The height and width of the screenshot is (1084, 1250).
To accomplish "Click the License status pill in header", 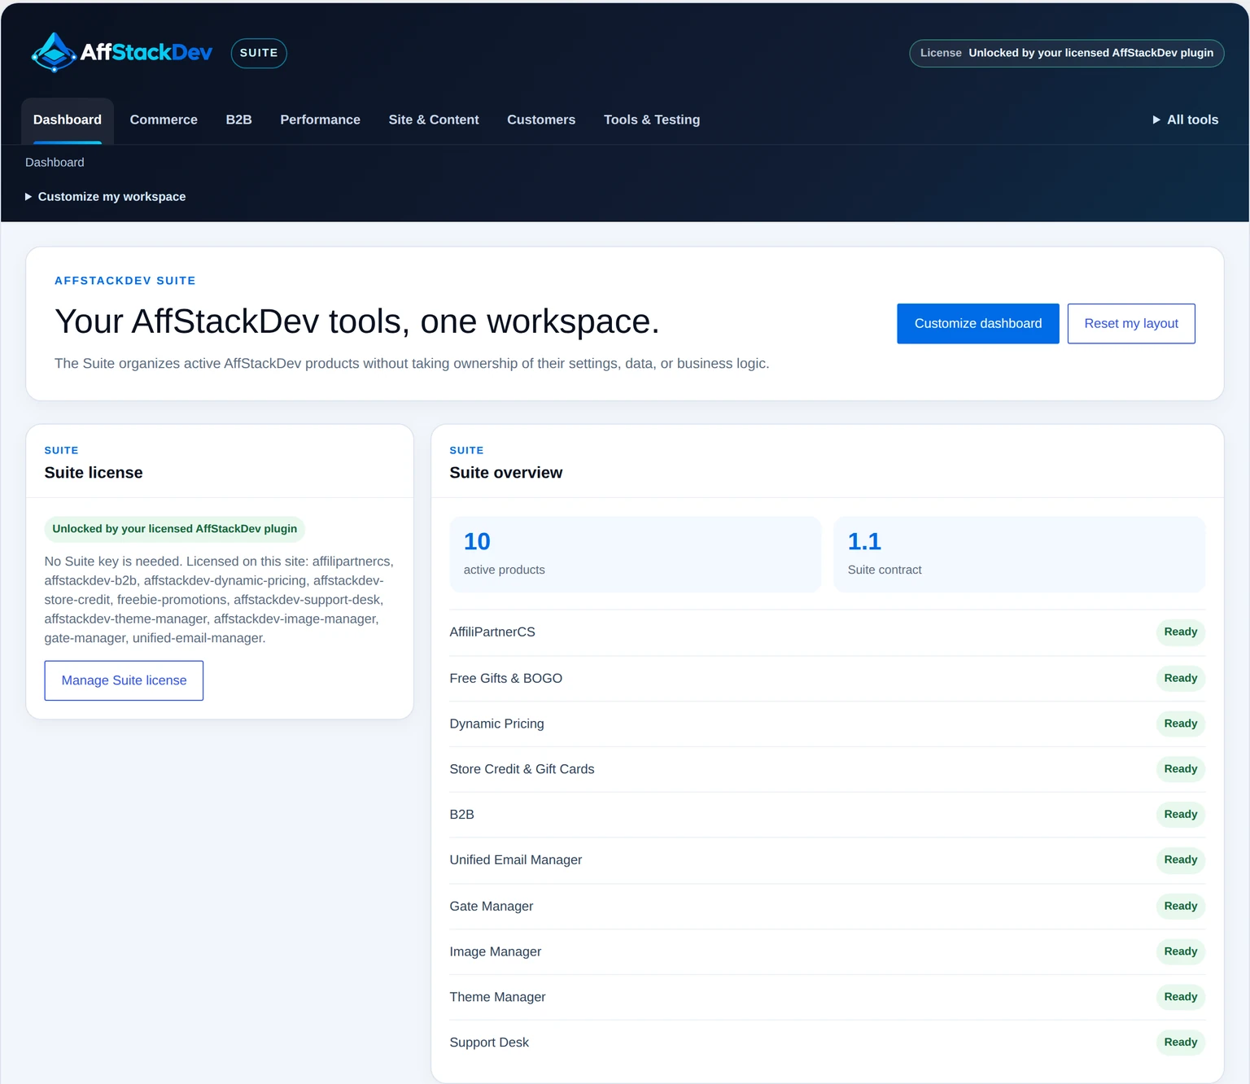I will tap(1067, 53).
